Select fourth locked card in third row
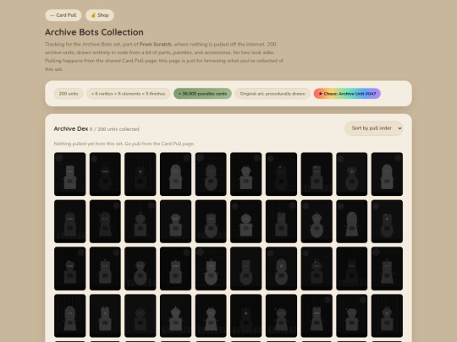 (x=176, y=269)
